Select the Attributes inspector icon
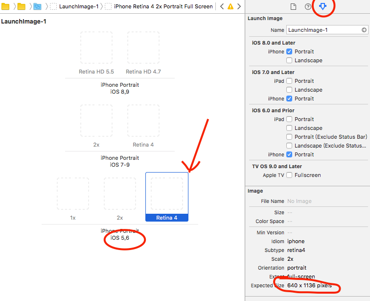The image size is (370, 301). click(323, 6)
